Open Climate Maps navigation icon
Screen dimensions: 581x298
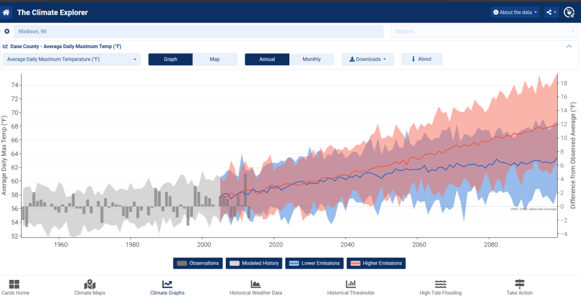pos(90,284)
